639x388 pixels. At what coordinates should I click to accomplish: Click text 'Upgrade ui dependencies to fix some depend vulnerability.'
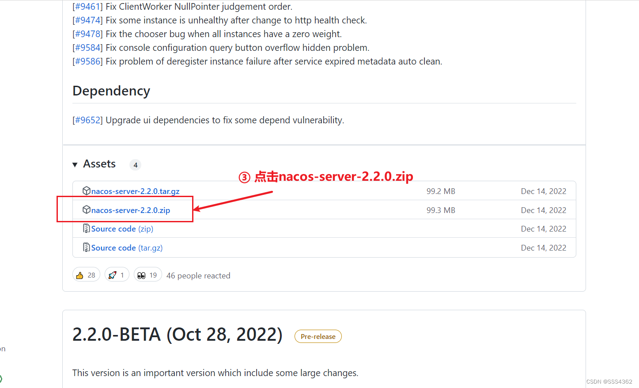(x=225, y=120)
